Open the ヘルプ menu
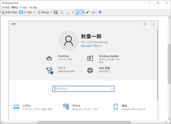The width and height of the screenshot is (171, 124). click(33, 8)
